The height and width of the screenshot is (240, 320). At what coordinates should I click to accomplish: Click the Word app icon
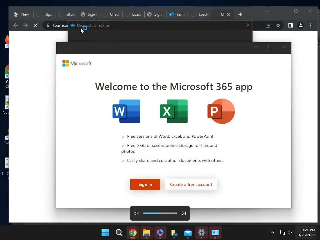point(126,111)
